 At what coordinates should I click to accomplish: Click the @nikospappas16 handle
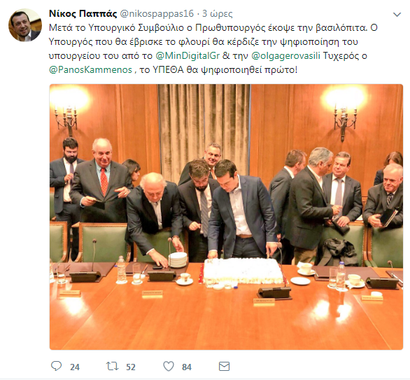(x=157, y=13)
